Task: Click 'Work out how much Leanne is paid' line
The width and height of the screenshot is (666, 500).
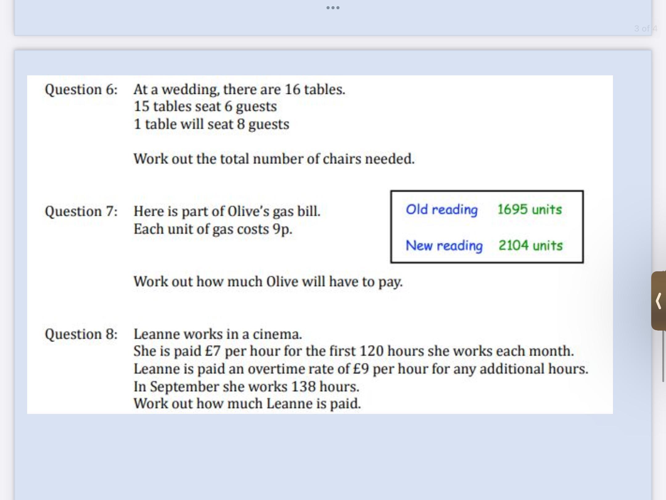Action: 247,403
